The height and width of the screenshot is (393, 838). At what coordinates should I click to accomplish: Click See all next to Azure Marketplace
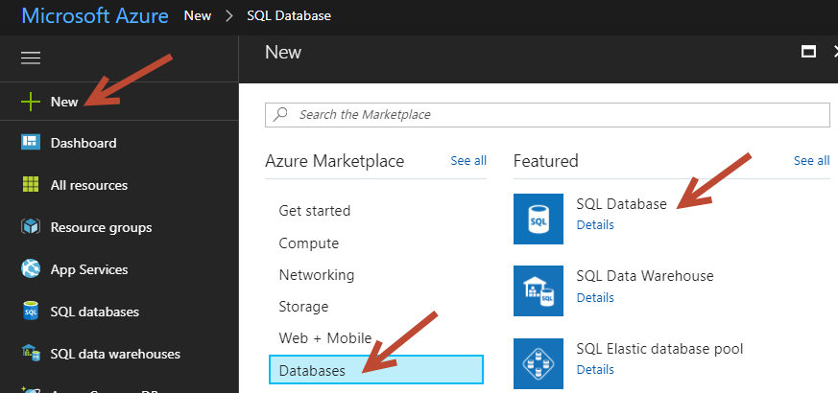tap(468, 161)
